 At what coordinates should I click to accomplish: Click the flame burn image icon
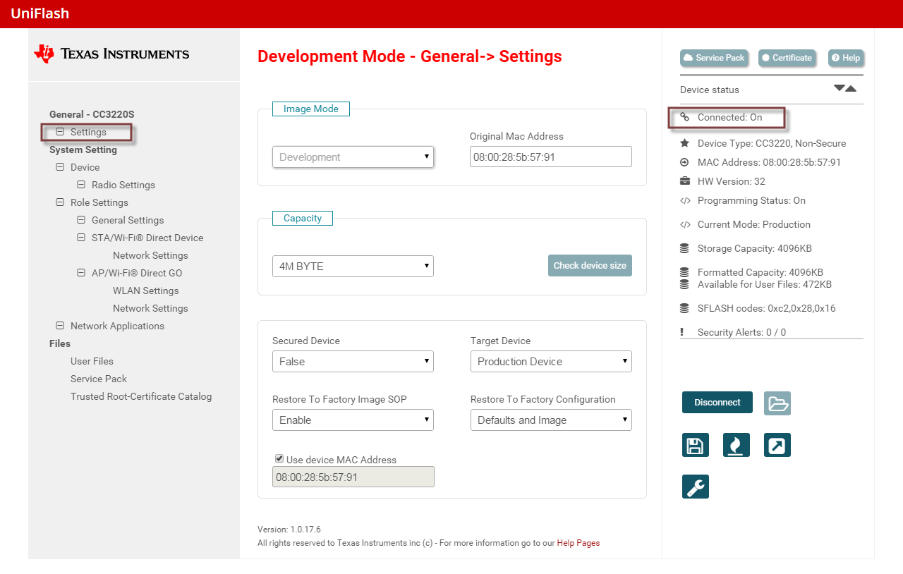736,446
